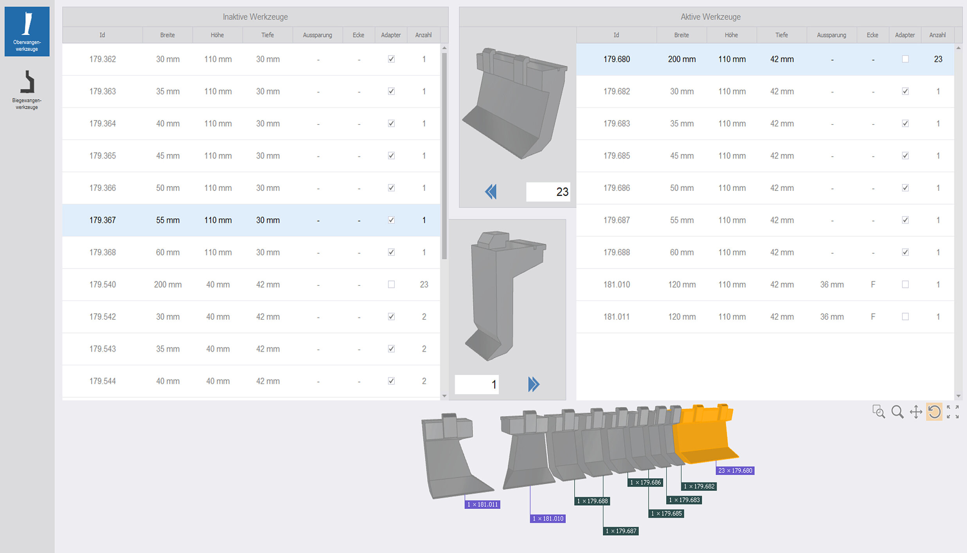Choose the pan move tool
Screen dimensions: 967x553
coord(916,412)
